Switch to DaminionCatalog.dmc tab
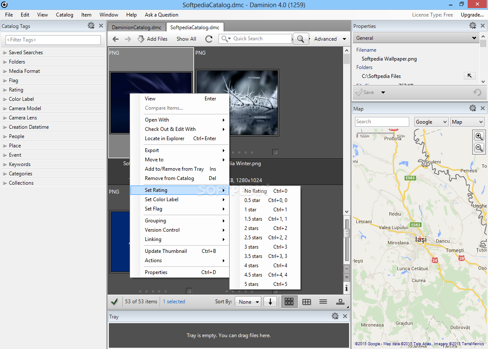Image resolution: width=488 pixels, height=349 pixels. 137,28
